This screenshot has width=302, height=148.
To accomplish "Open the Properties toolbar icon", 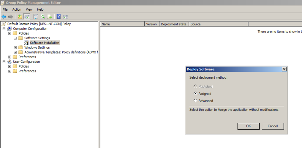I will click(36, 17).
